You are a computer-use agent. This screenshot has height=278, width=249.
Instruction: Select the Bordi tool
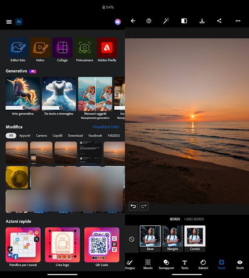click(222, 265)
